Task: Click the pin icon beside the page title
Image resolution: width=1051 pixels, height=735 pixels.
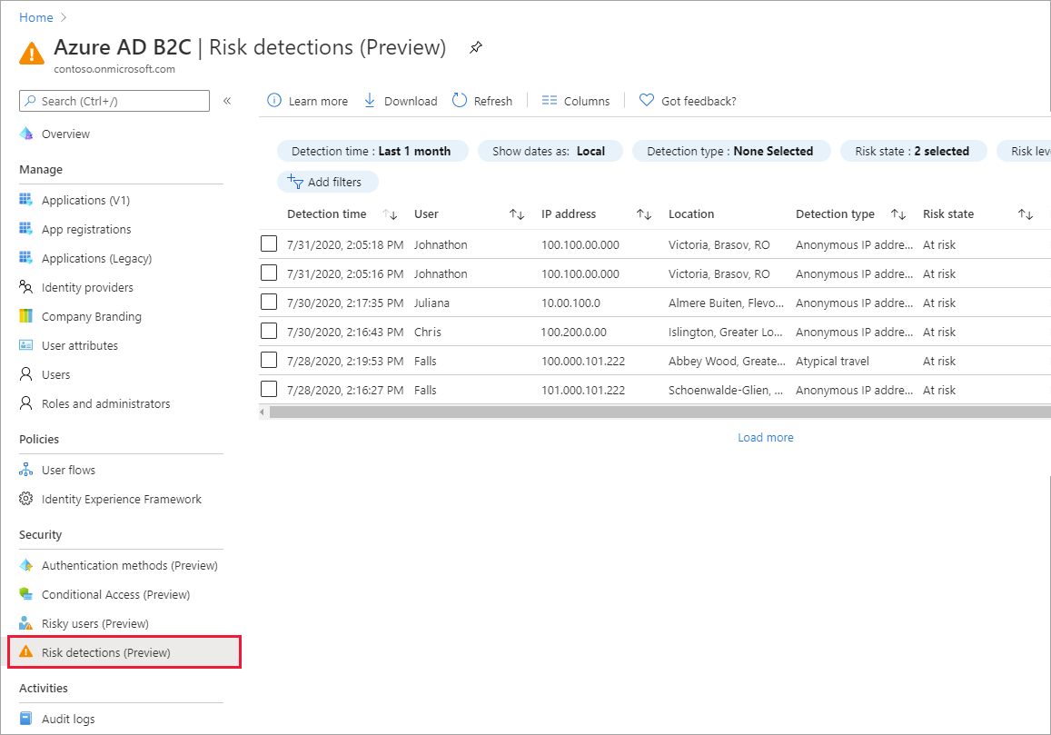Action: pyautogui.click(x=475, y=48)
